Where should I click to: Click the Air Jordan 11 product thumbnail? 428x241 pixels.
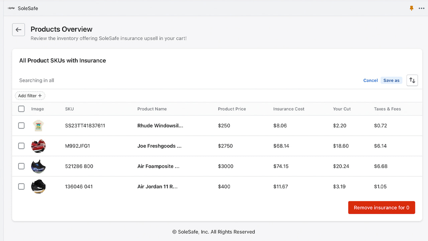pyautogui.click(x=38, y=186)
